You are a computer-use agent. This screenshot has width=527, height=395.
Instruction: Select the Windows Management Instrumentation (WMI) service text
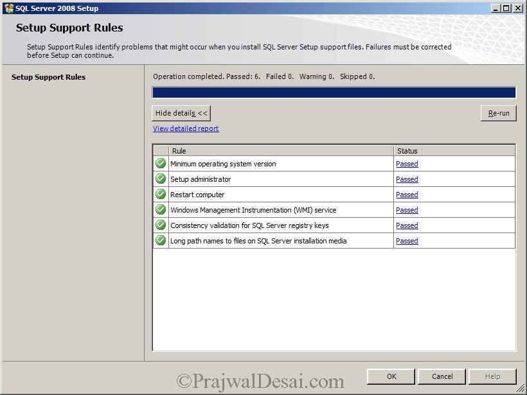tap(253, 210)
